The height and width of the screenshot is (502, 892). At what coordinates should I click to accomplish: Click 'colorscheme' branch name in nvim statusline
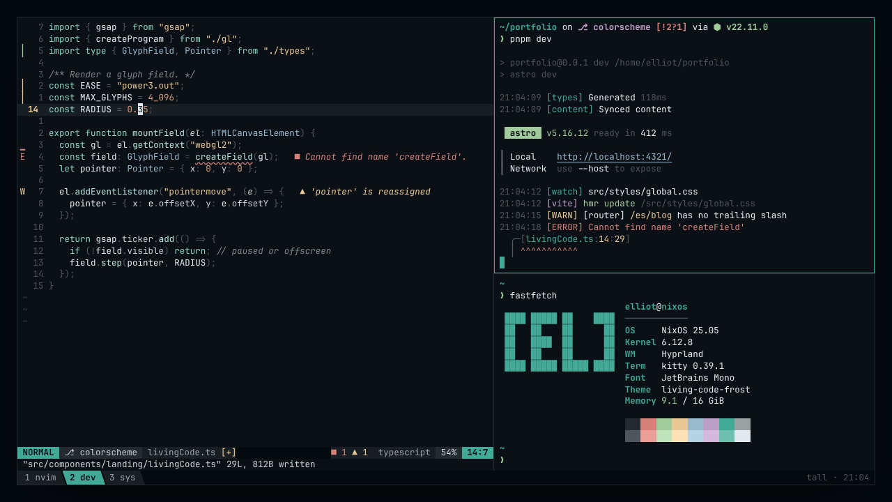(x=109, y=452)
